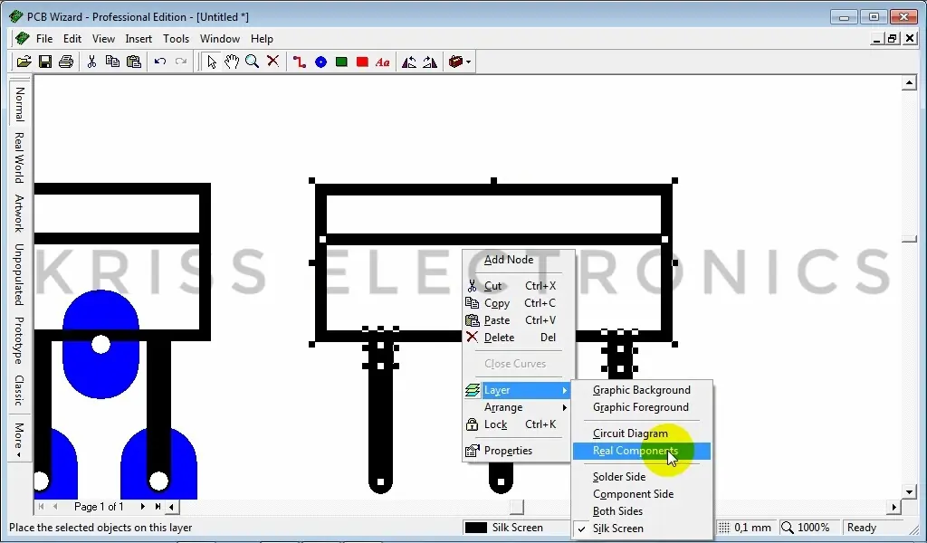Image resolution: width=927 pixels, height=543 pixels.
Task: Choose the Real Components layer
Action: [642, 451]
